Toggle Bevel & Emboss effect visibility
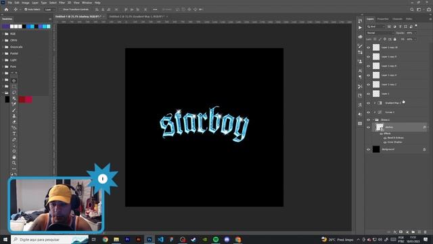 385,138
